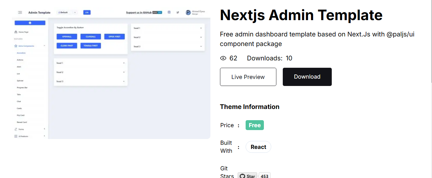Select the React built-with tag
This screenshot has height=178, width=432.
pyautogui.click(x=258, y=147)
